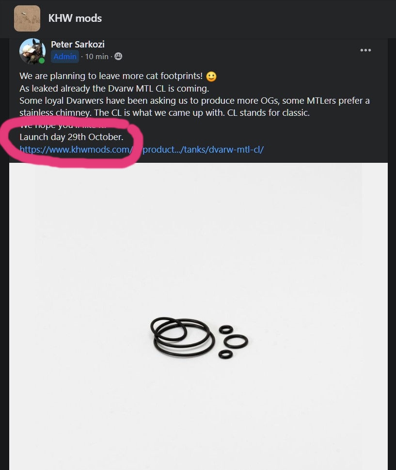Click the top small o-ring in the photo

(x=226, y=329)
